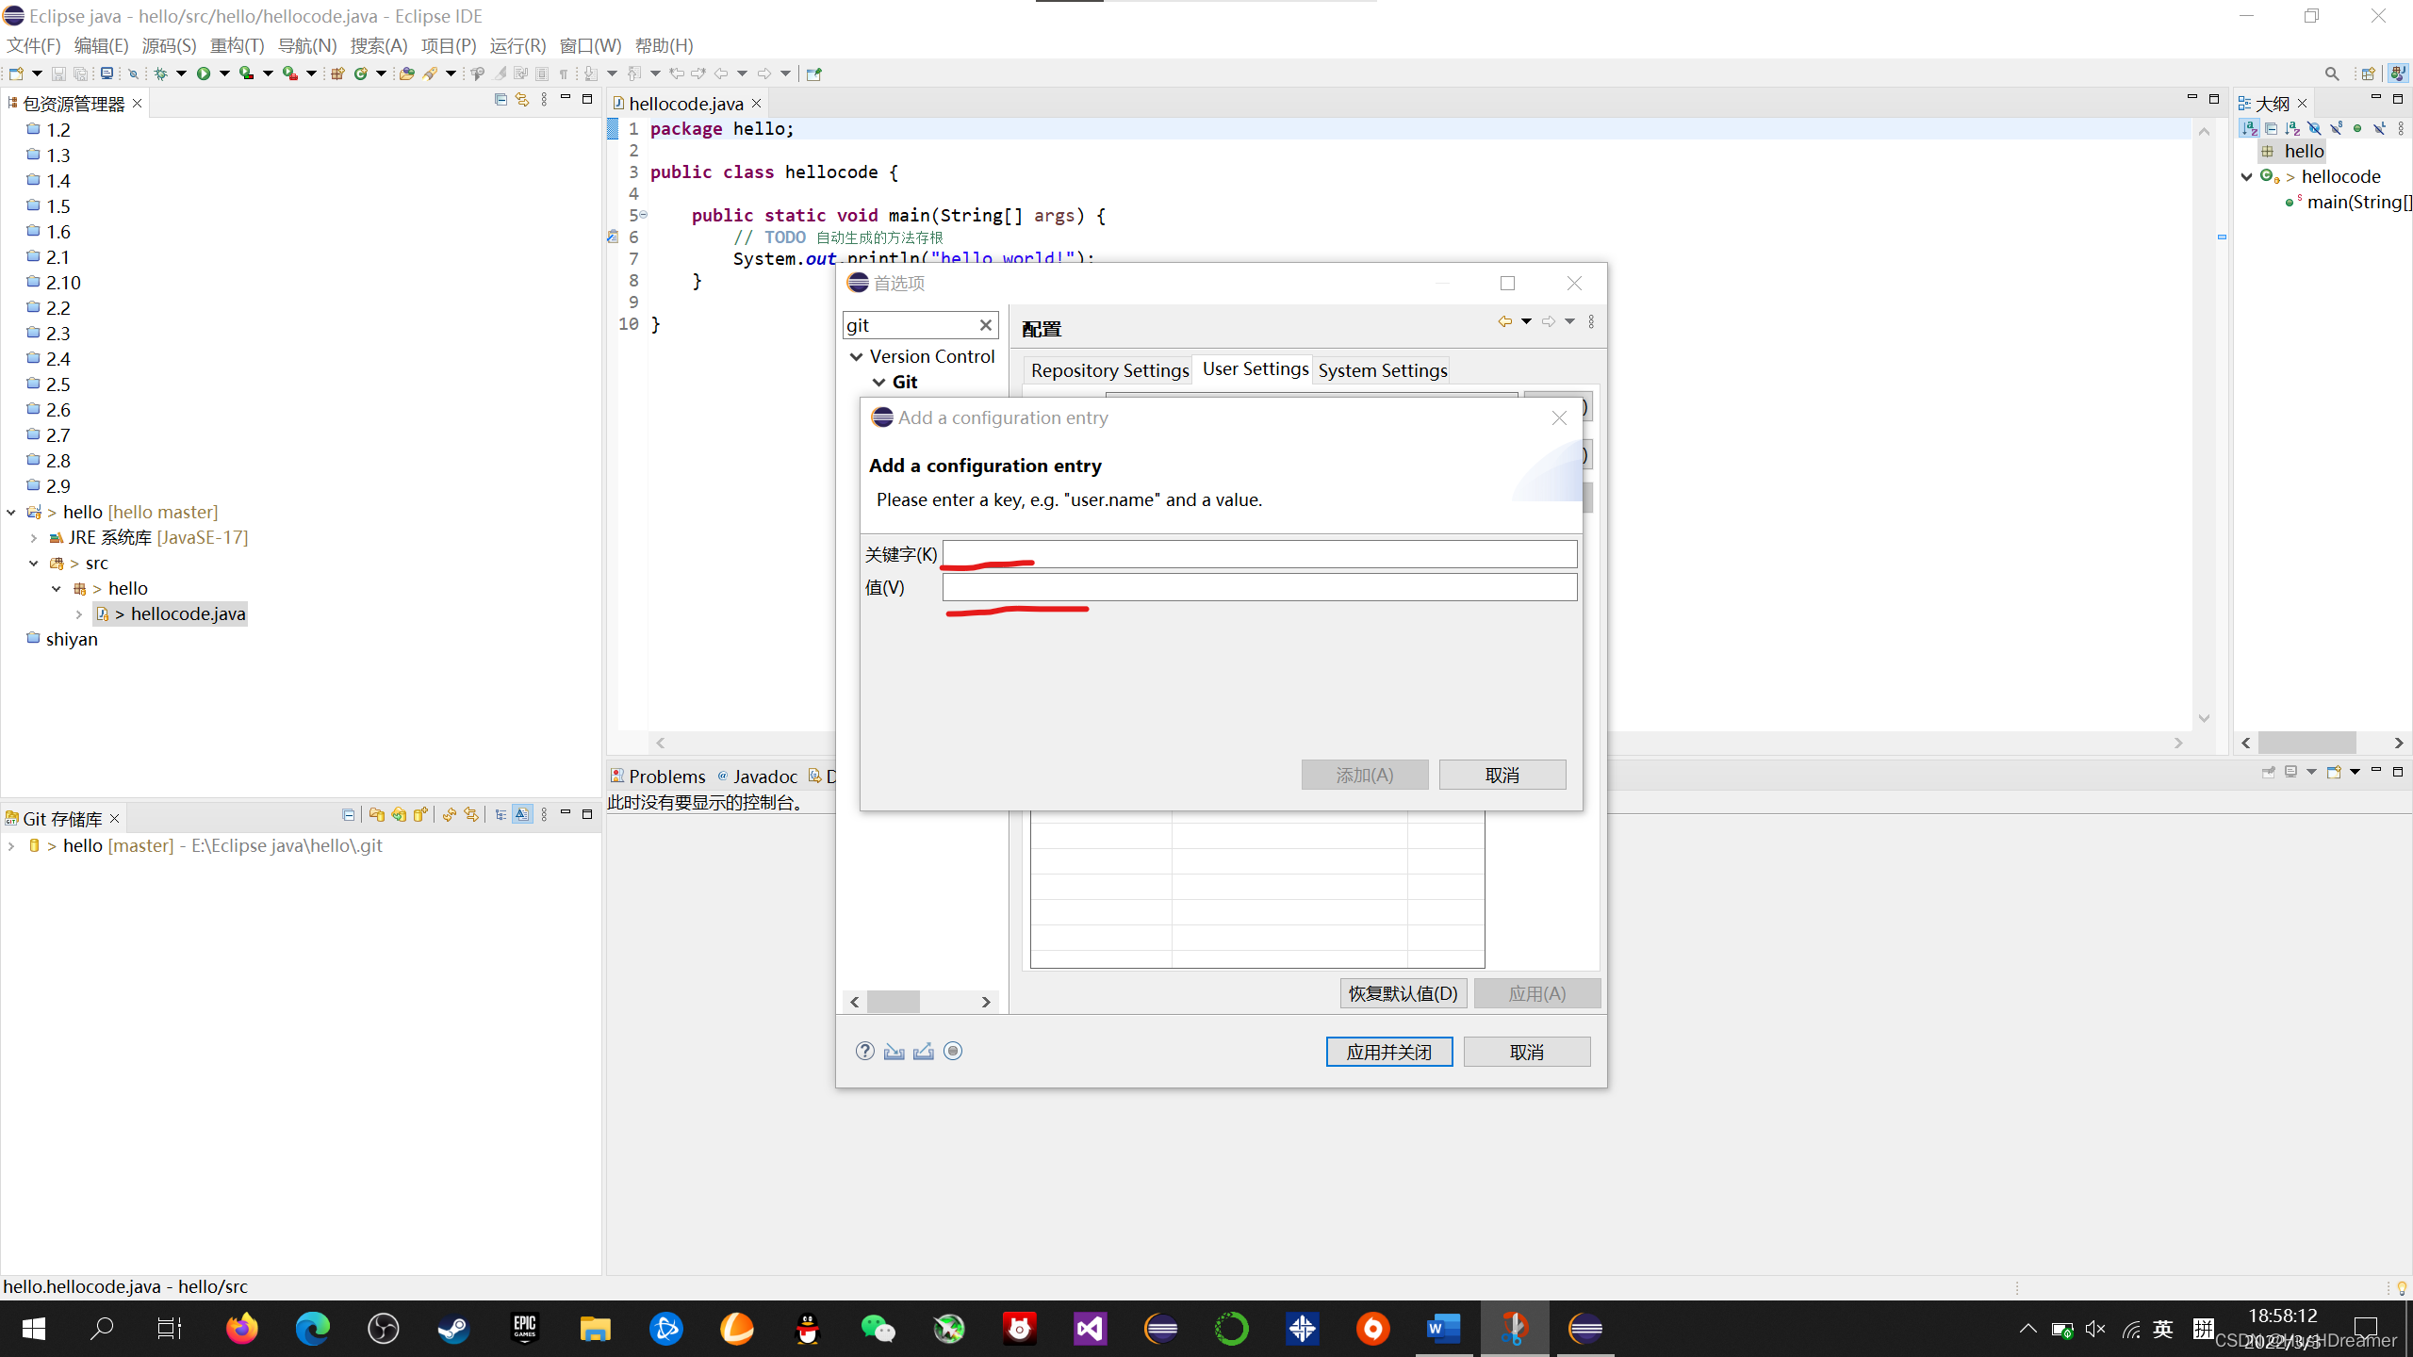This screenshot has height=1357, width=2413.
Task: Click Refresh icon in Git repositories view
Action: [x=450, y=814]
